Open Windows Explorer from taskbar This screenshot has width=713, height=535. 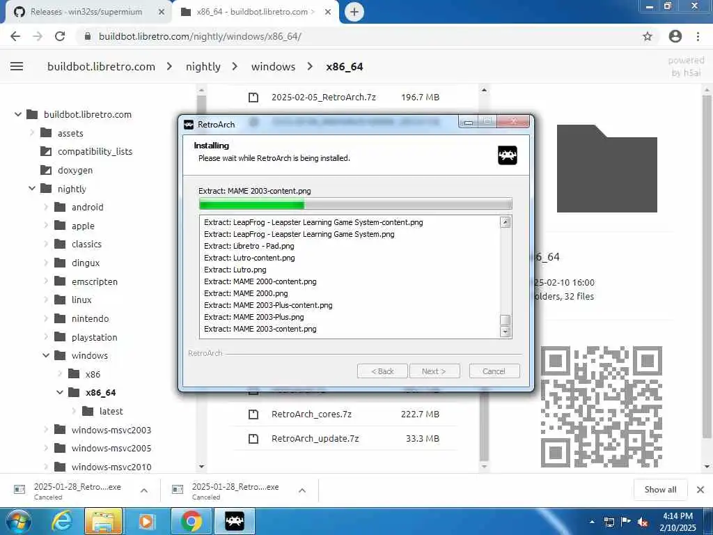[103, 521]
